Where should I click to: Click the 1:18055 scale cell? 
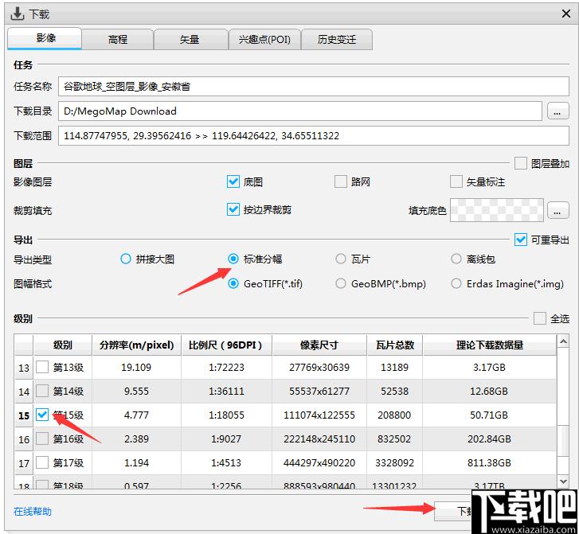click(226, 415)
